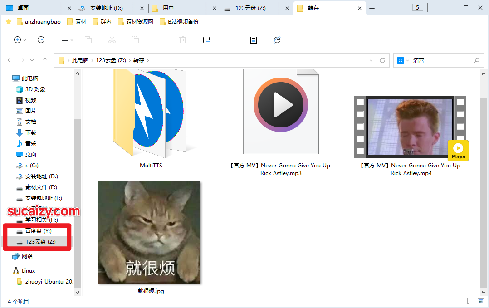Click the back navigation arrow
This screenshot has width=489, height=308.
(10, 60)
